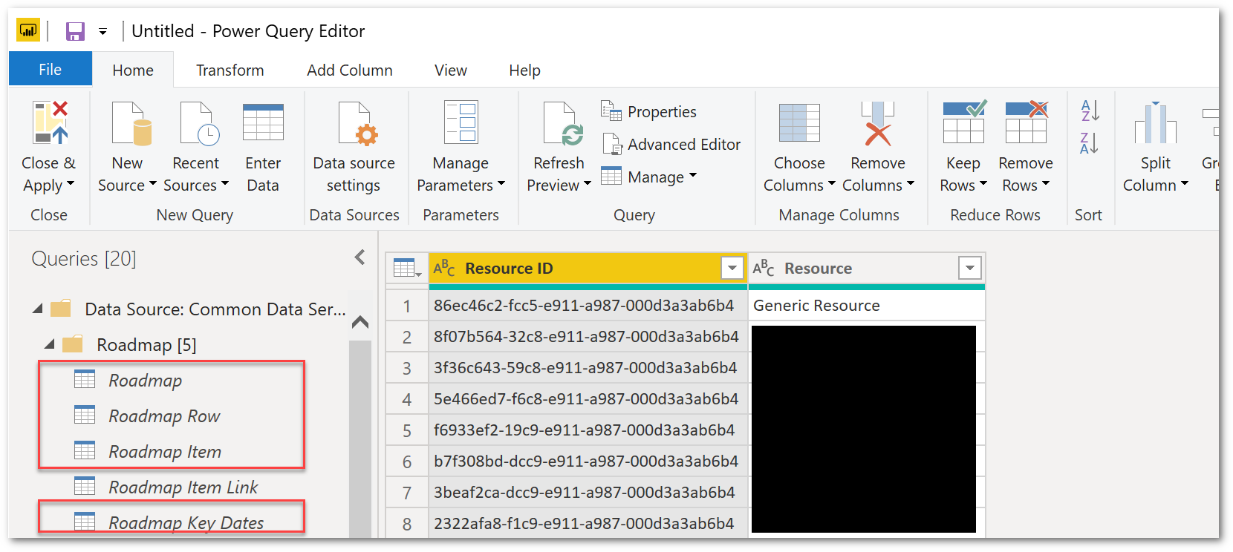
Task: Collapse the Queries pane with the chevron
Action: 360,257
